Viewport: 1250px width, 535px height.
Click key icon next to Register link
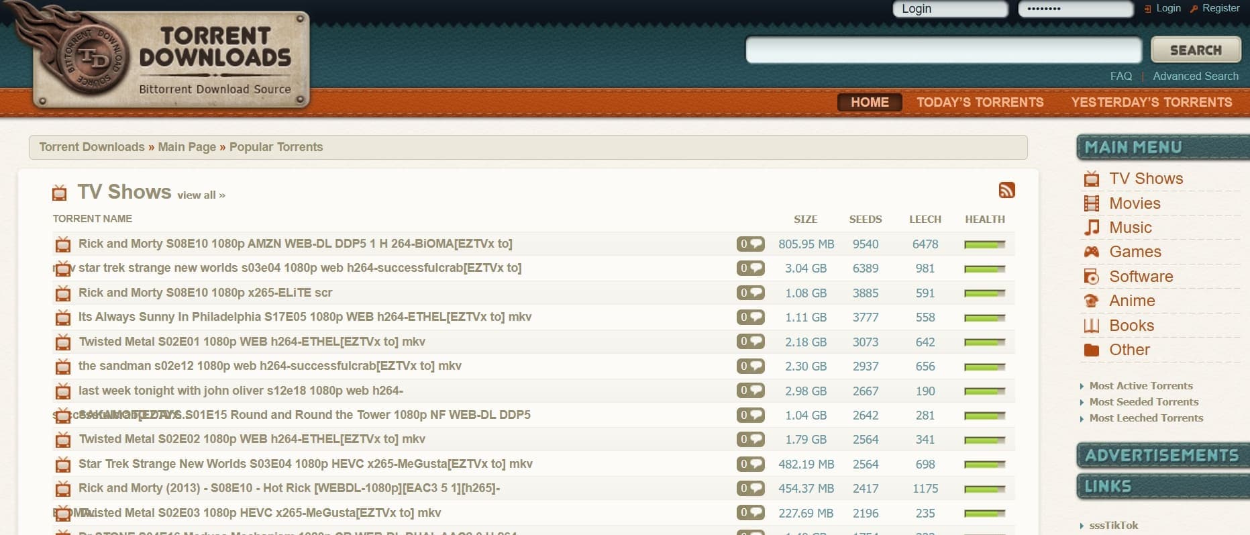(1194, 9)
